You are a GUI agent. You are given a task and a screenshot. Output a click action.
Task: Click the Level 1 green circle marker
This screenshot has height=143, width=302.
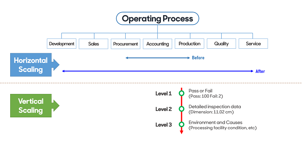182,93
